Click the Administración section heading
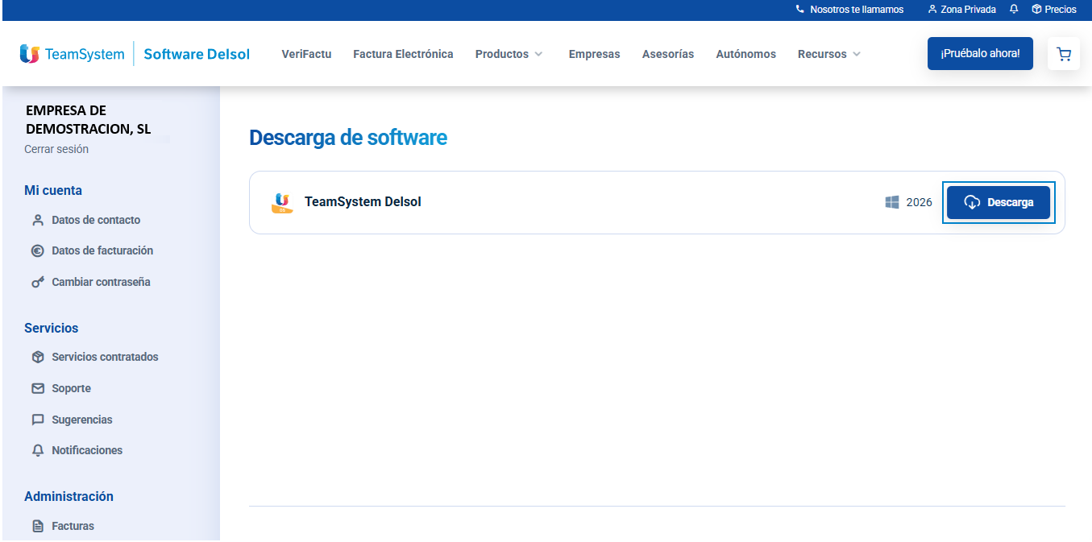The image size is (1092, 542). pos(69,496)
